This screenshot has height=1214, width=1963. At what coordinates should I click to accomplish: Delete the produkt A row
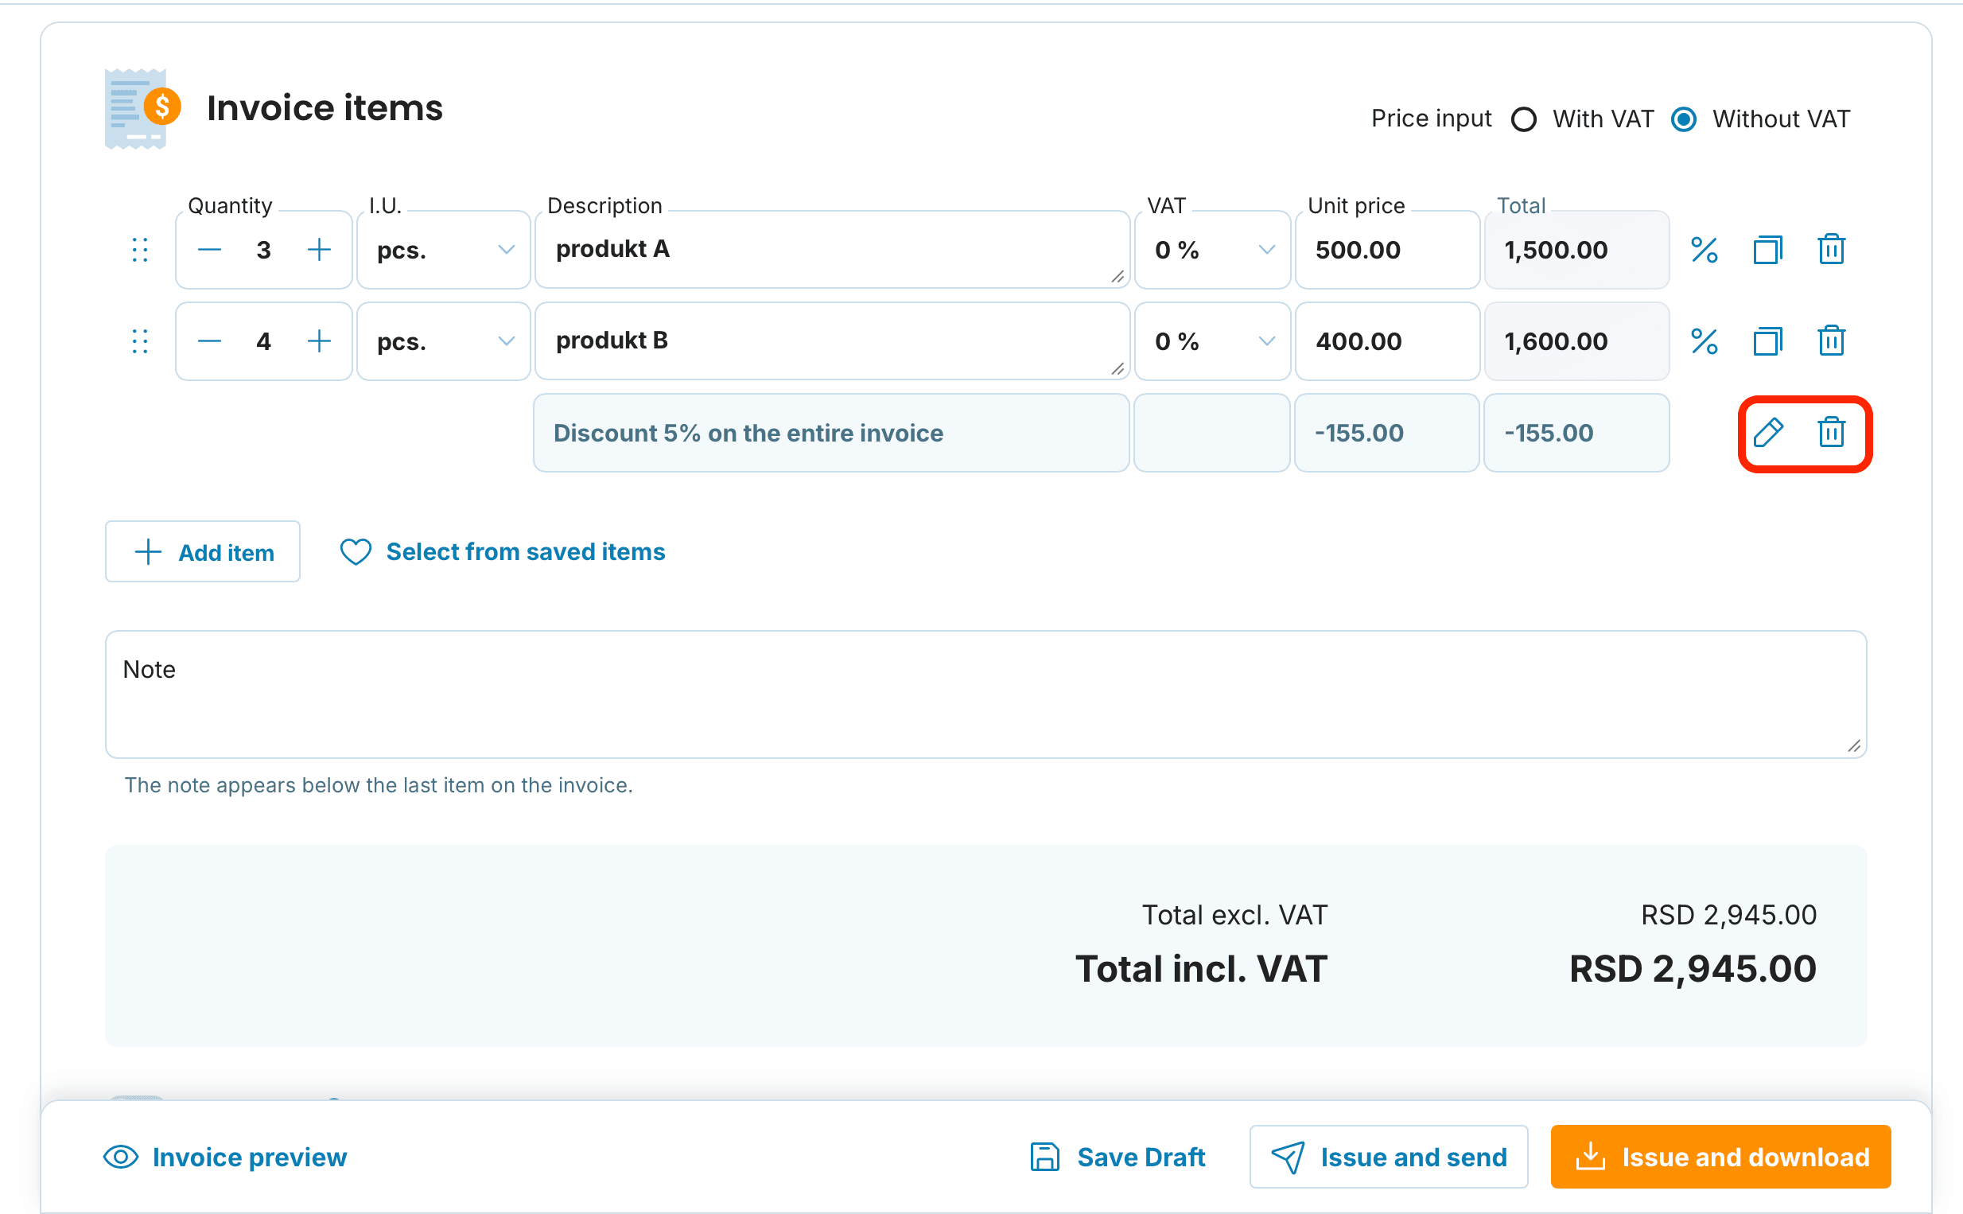tap(1831, 250)
